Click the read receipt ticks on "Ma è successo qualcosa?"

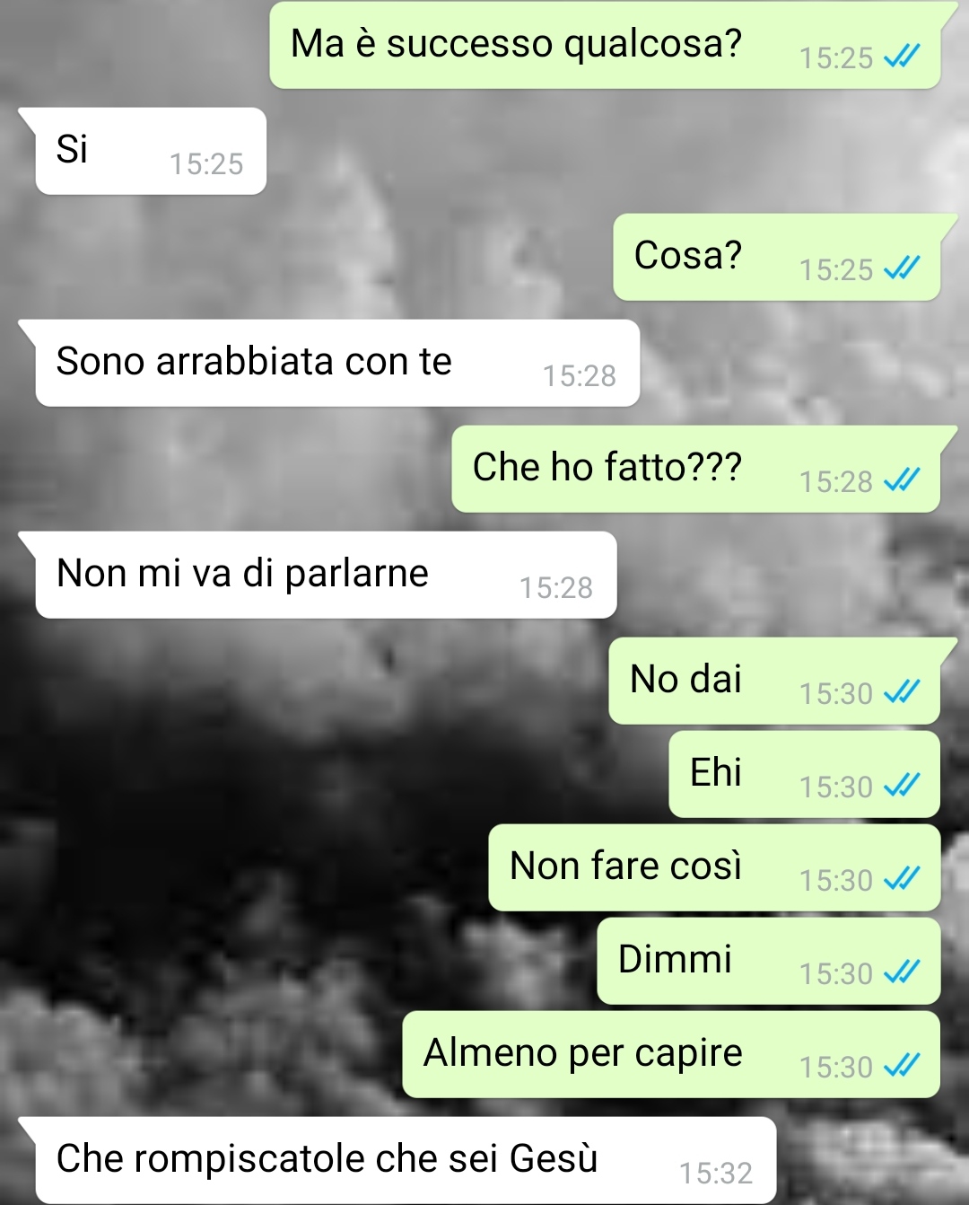coord(902,57)
